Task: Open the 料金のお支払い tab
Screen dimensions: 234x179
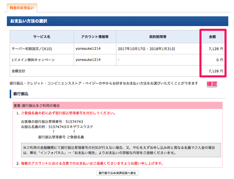Action: 22,8
